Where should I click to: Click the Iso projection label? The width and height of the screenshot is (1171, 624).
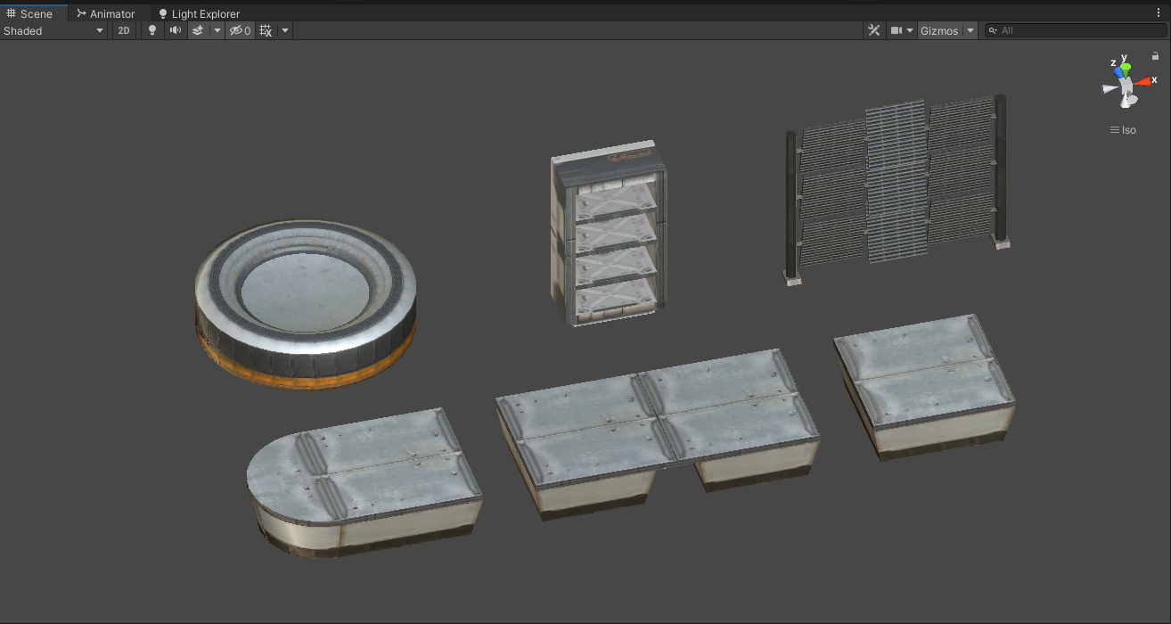point(1123,130)
